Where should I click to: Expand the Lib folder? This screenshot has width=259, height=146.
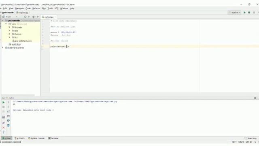9,31
